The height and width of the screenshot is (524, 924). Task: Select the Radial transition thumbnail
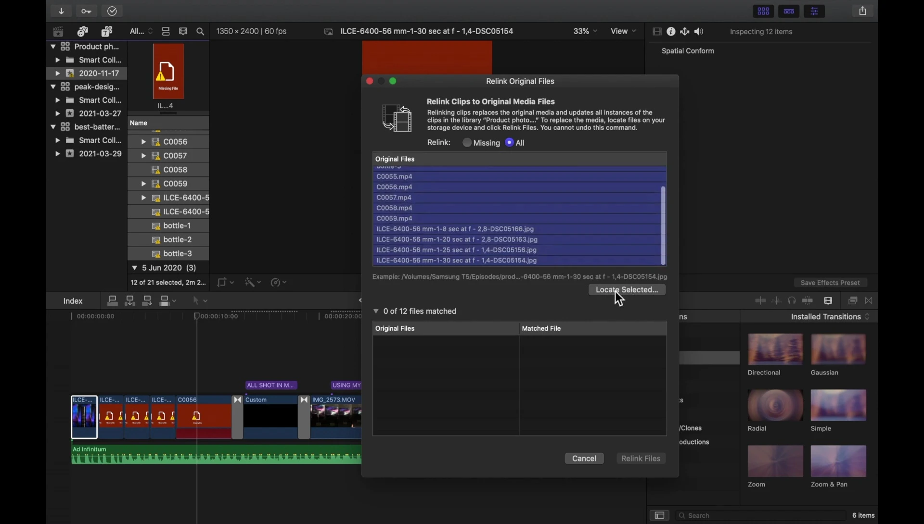click(775, 406)
